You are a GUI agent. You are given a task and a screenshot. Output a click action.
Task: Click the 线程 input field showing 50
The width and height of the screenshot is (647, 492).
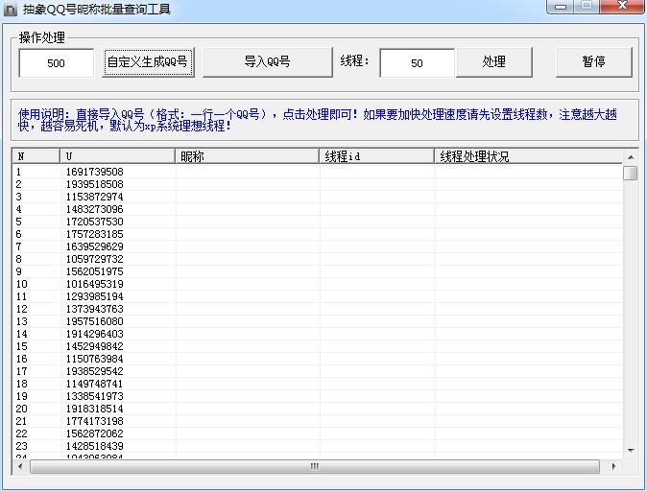(x=417, y=63)
